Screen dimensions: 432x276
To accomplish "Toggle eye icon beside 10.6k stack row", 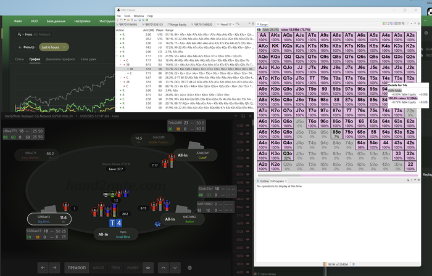I will coord(247,142).
